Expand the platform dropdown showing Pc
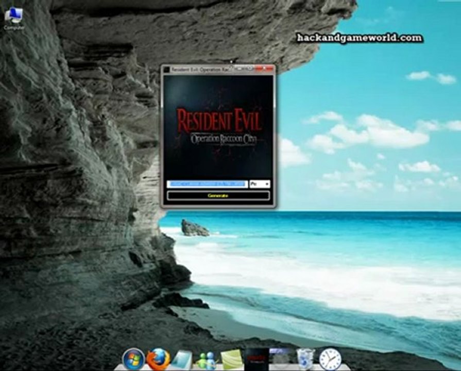Viewport: 461px width, 371px height. 260,184
